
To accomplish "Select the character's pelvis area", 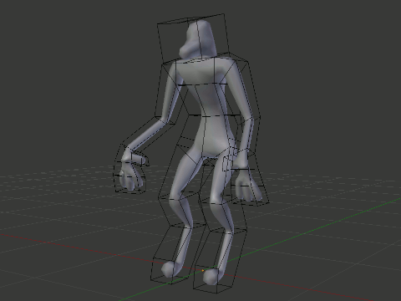I will (211, 145).
